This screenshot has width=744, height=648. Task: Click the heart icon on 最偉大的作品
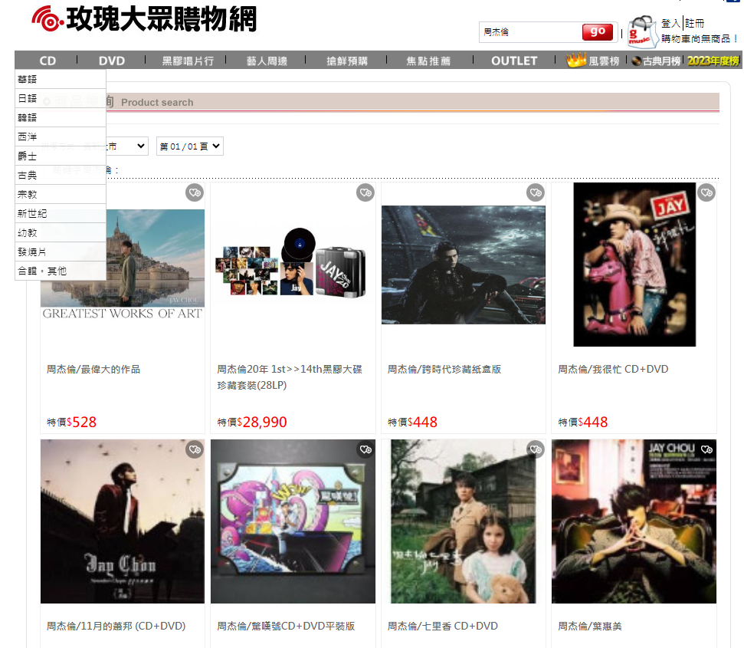point(195,192)
